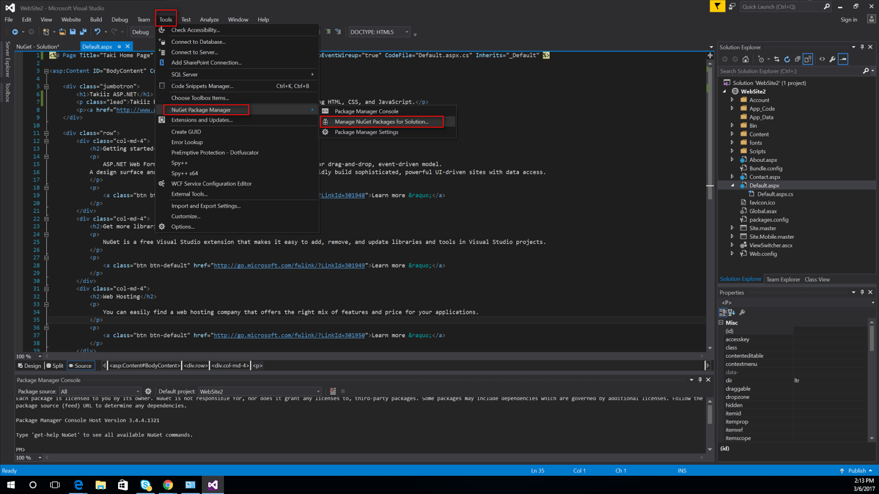This screenshot has width=879, height=494.
Task: Open File Explorer from the taskbar
Action: coord(101,485)
